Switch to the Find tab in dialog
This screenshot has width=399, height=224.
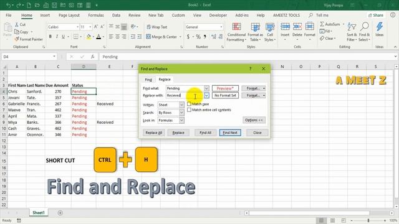coord(148,80)
